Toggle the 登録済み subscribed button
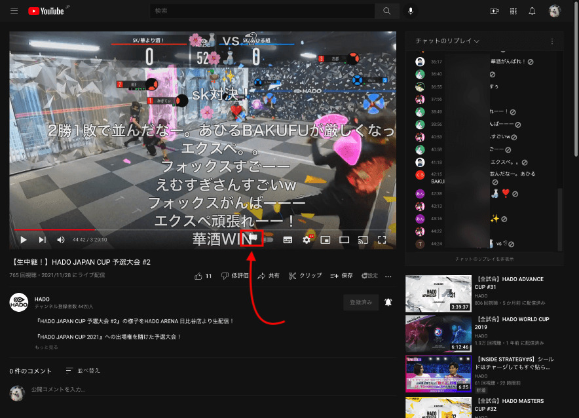This screenshot has height=418, width=579. [361, 302]
